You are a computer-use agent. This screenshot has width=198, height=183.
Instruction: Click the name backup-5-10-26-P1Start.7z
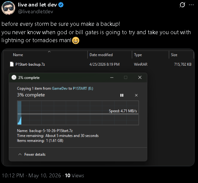pos(51,131)
